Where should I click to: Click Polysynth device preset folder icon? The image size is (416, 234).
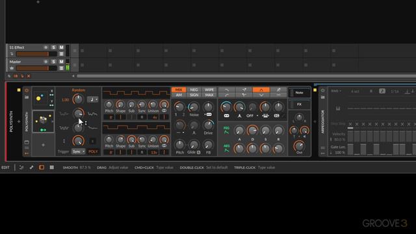(x=27, y=97)
